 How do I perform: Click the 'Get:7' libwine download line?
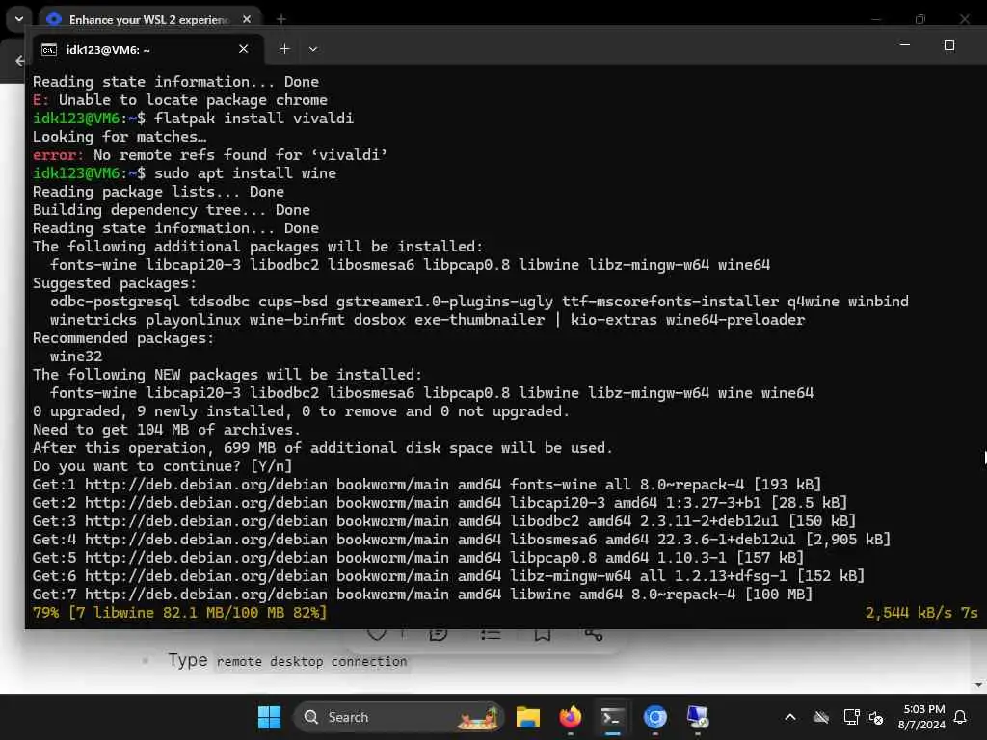(422, 594)
